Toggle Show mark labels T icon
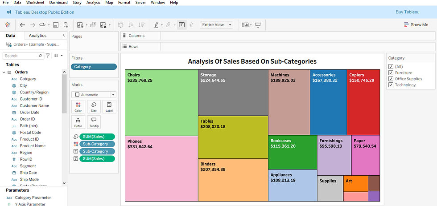437x206 pixels. pyautogui.click(x=182, y=25)
